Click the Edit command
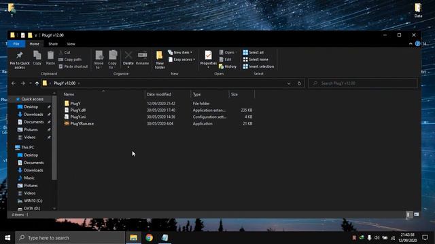The image size is (435, 244). tap(225, 60)
